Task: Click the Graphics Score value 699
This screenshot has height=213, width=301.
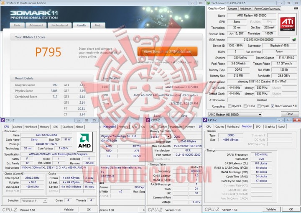Action: (55, 85)
